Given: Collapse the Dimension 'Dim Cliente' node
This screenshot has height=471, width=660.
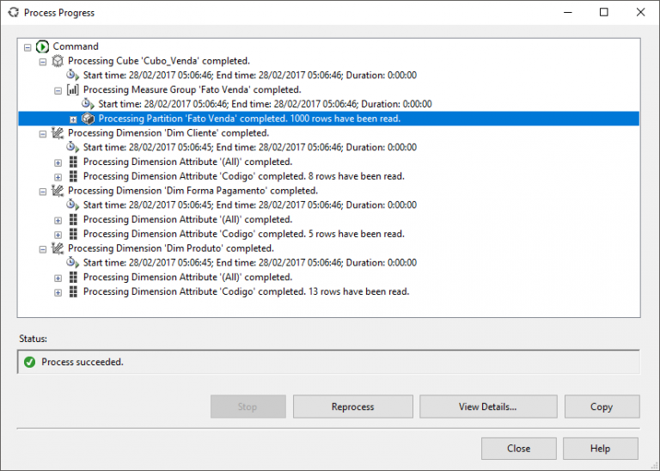Looking at the screenshot, I should (43, 134).
